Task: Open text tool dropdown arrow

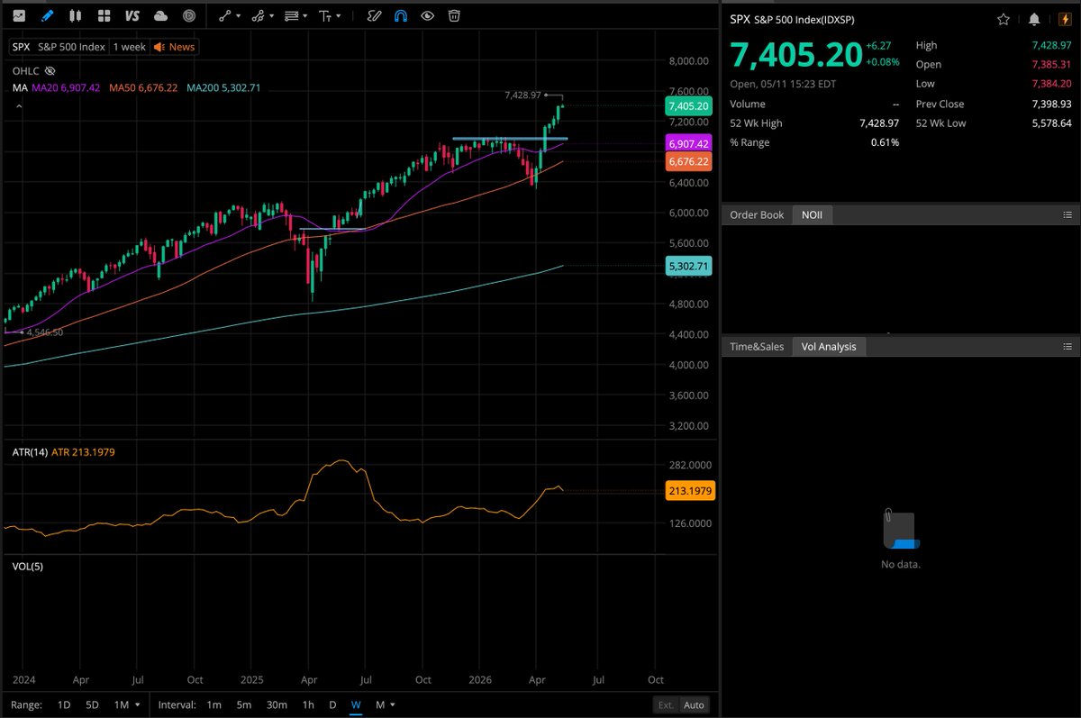Action: (338, 16)
